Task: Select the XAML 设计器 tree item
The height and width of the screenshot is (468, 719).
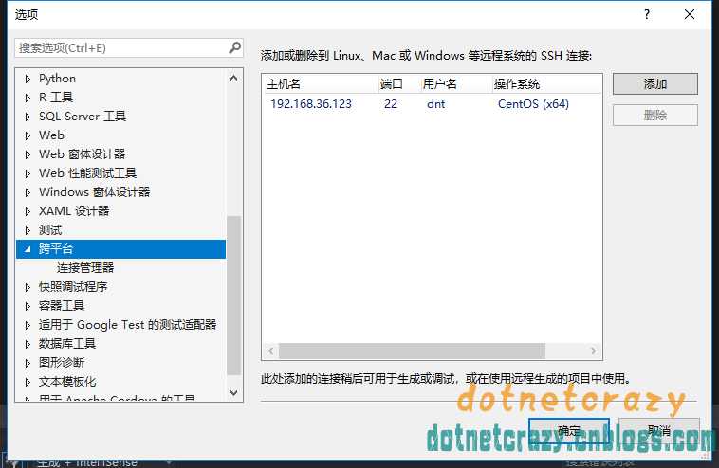Action: [74, 211]
